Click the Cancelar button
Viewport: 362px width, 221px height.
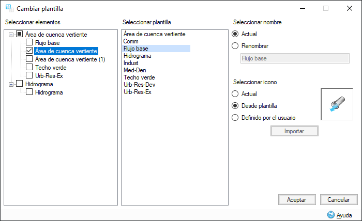[x=339, y=199]
